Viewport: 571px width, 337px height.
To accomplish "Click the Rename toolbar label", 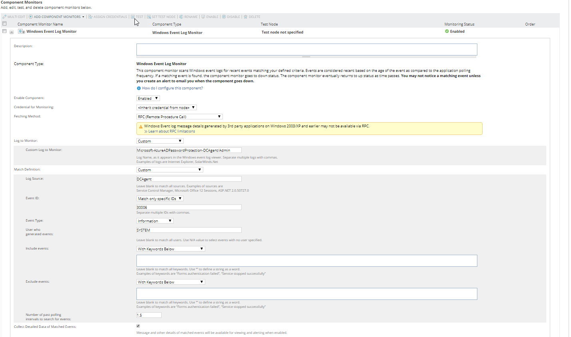I will (x=191, y=17).
